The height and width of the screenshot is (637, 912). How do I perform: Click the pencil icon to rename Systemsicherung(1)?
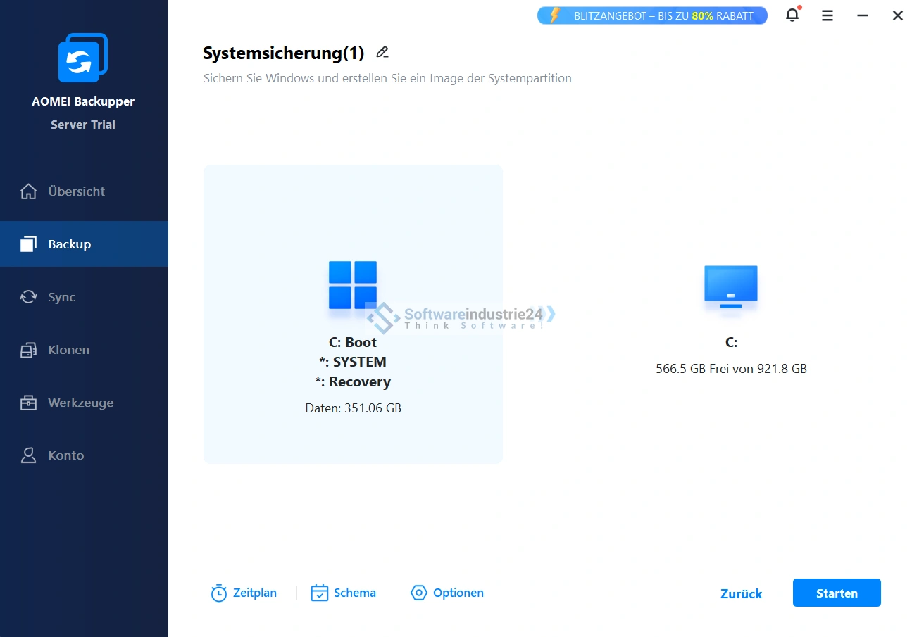pos(382,52)
